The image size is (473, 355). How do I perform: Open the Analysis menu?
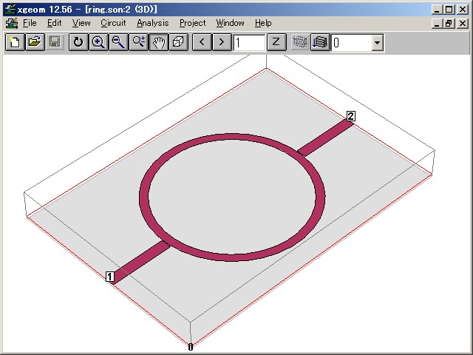point(153,23)
